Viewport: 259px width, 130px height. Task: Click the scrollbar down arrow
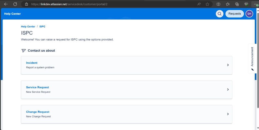tap(258, 128)
